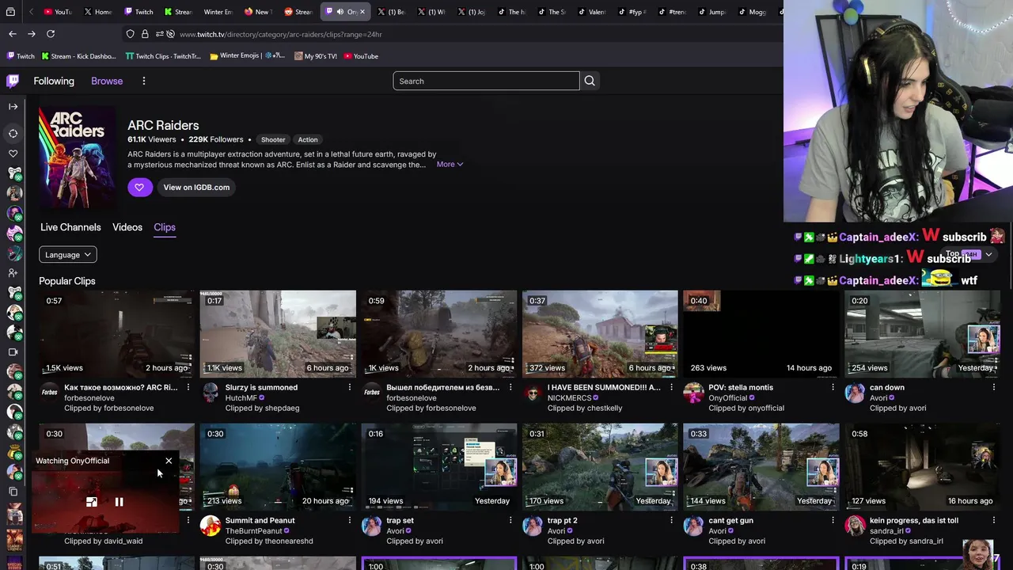1013x570 pixels.
Task: Click the add friends icon in sidebar
Action: pos(13,272)
